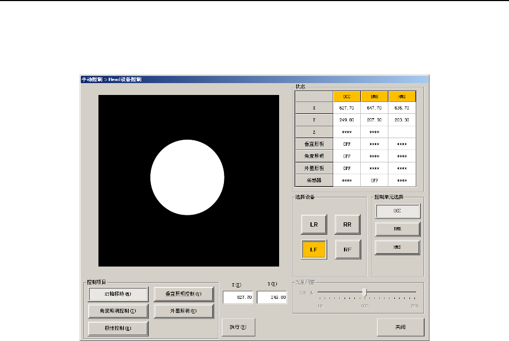The image size is (509, 341).
Task: Click the 外圈照明 outer ring lighting button
Action: point(180,311)
